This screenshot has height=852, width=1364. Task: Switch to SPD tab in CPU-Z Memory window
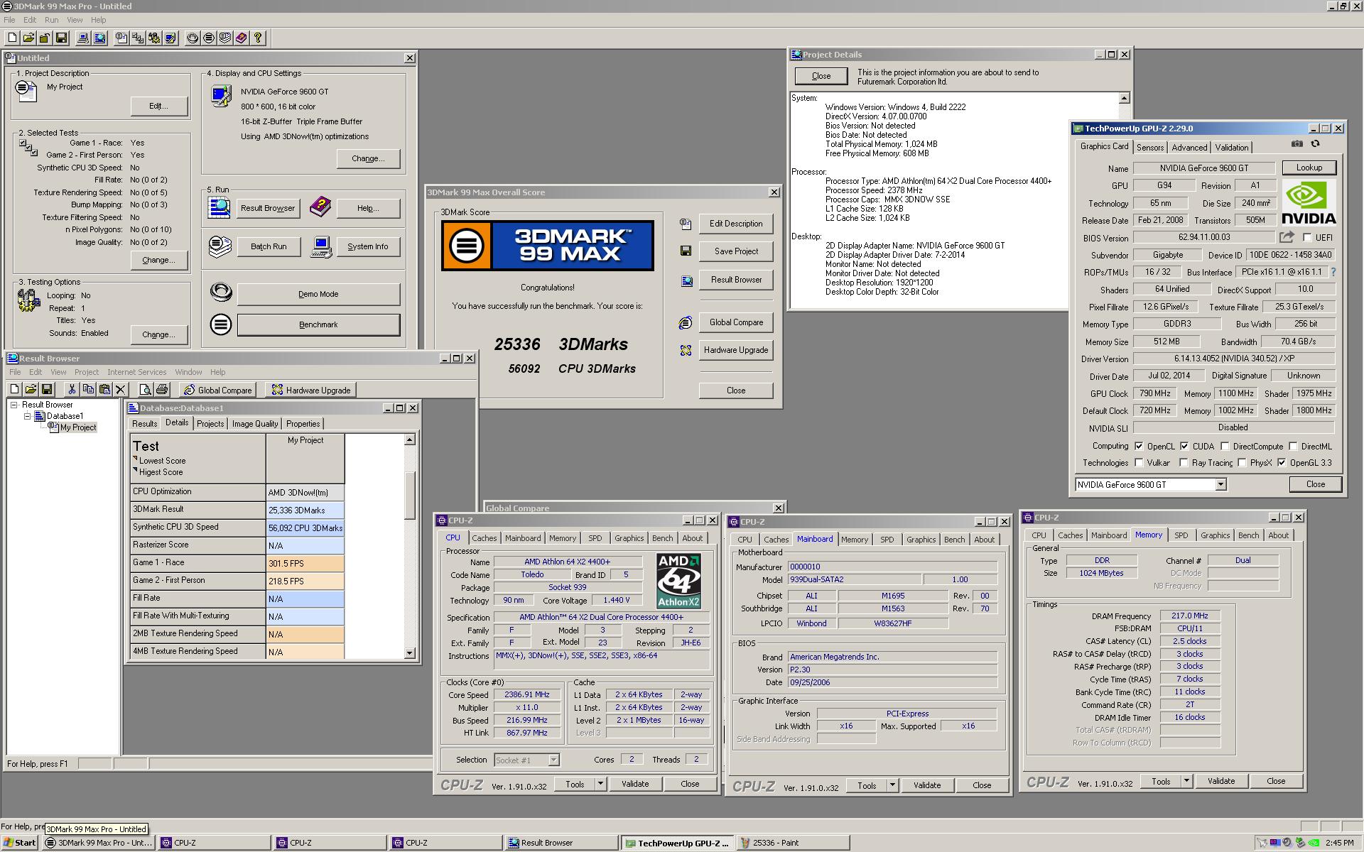(x=1181, y=535)
